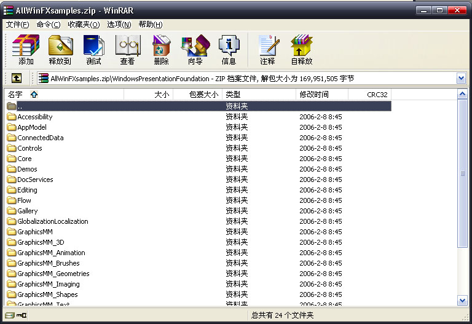Select the GraphicsMM_3D folder name
Viewport: 472px width, 324px height.
click(x=41, y=242)
